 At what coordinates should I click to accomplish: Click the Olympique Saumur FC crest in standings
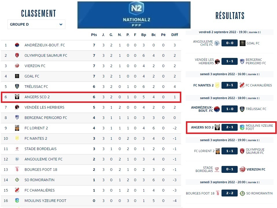tap(17, 56)
